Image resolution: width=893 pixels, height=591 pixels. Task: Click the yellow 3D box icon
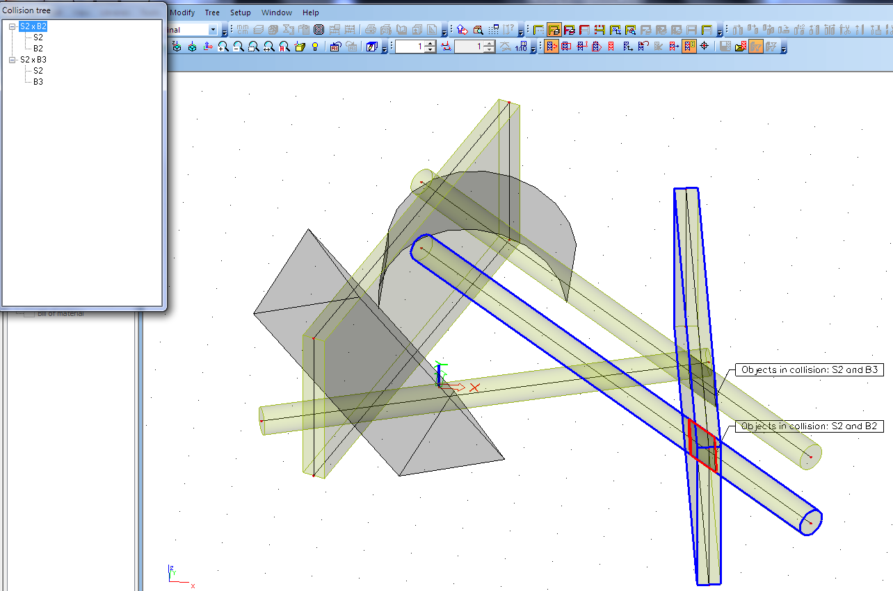pos(300,47)
